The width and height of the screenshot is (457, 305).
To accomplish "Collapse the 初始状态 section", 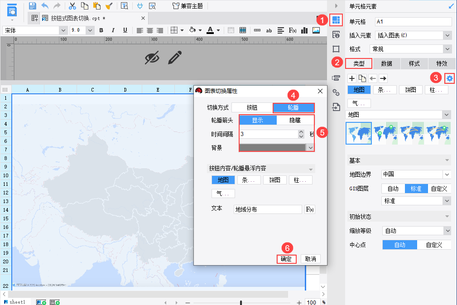I will click(x=447, y=217).
